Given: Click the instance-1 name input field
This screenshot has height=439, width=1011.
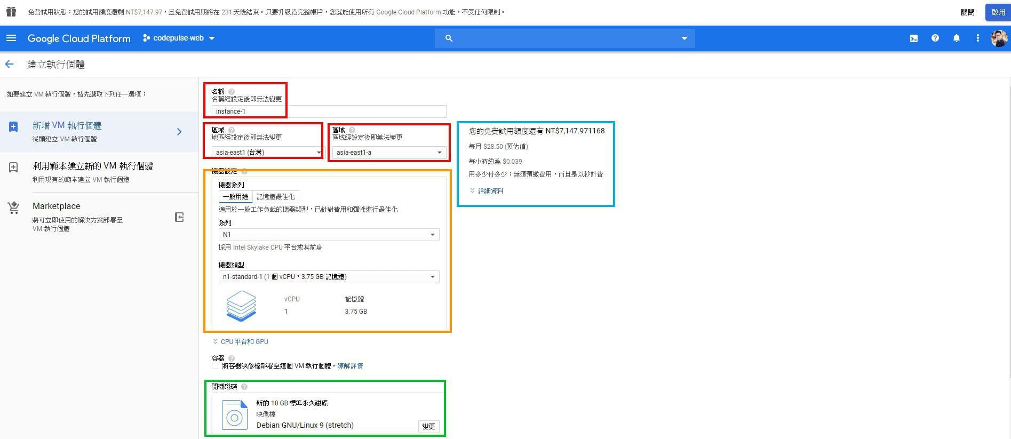Looking at the screenshot, I should [329, 111].
